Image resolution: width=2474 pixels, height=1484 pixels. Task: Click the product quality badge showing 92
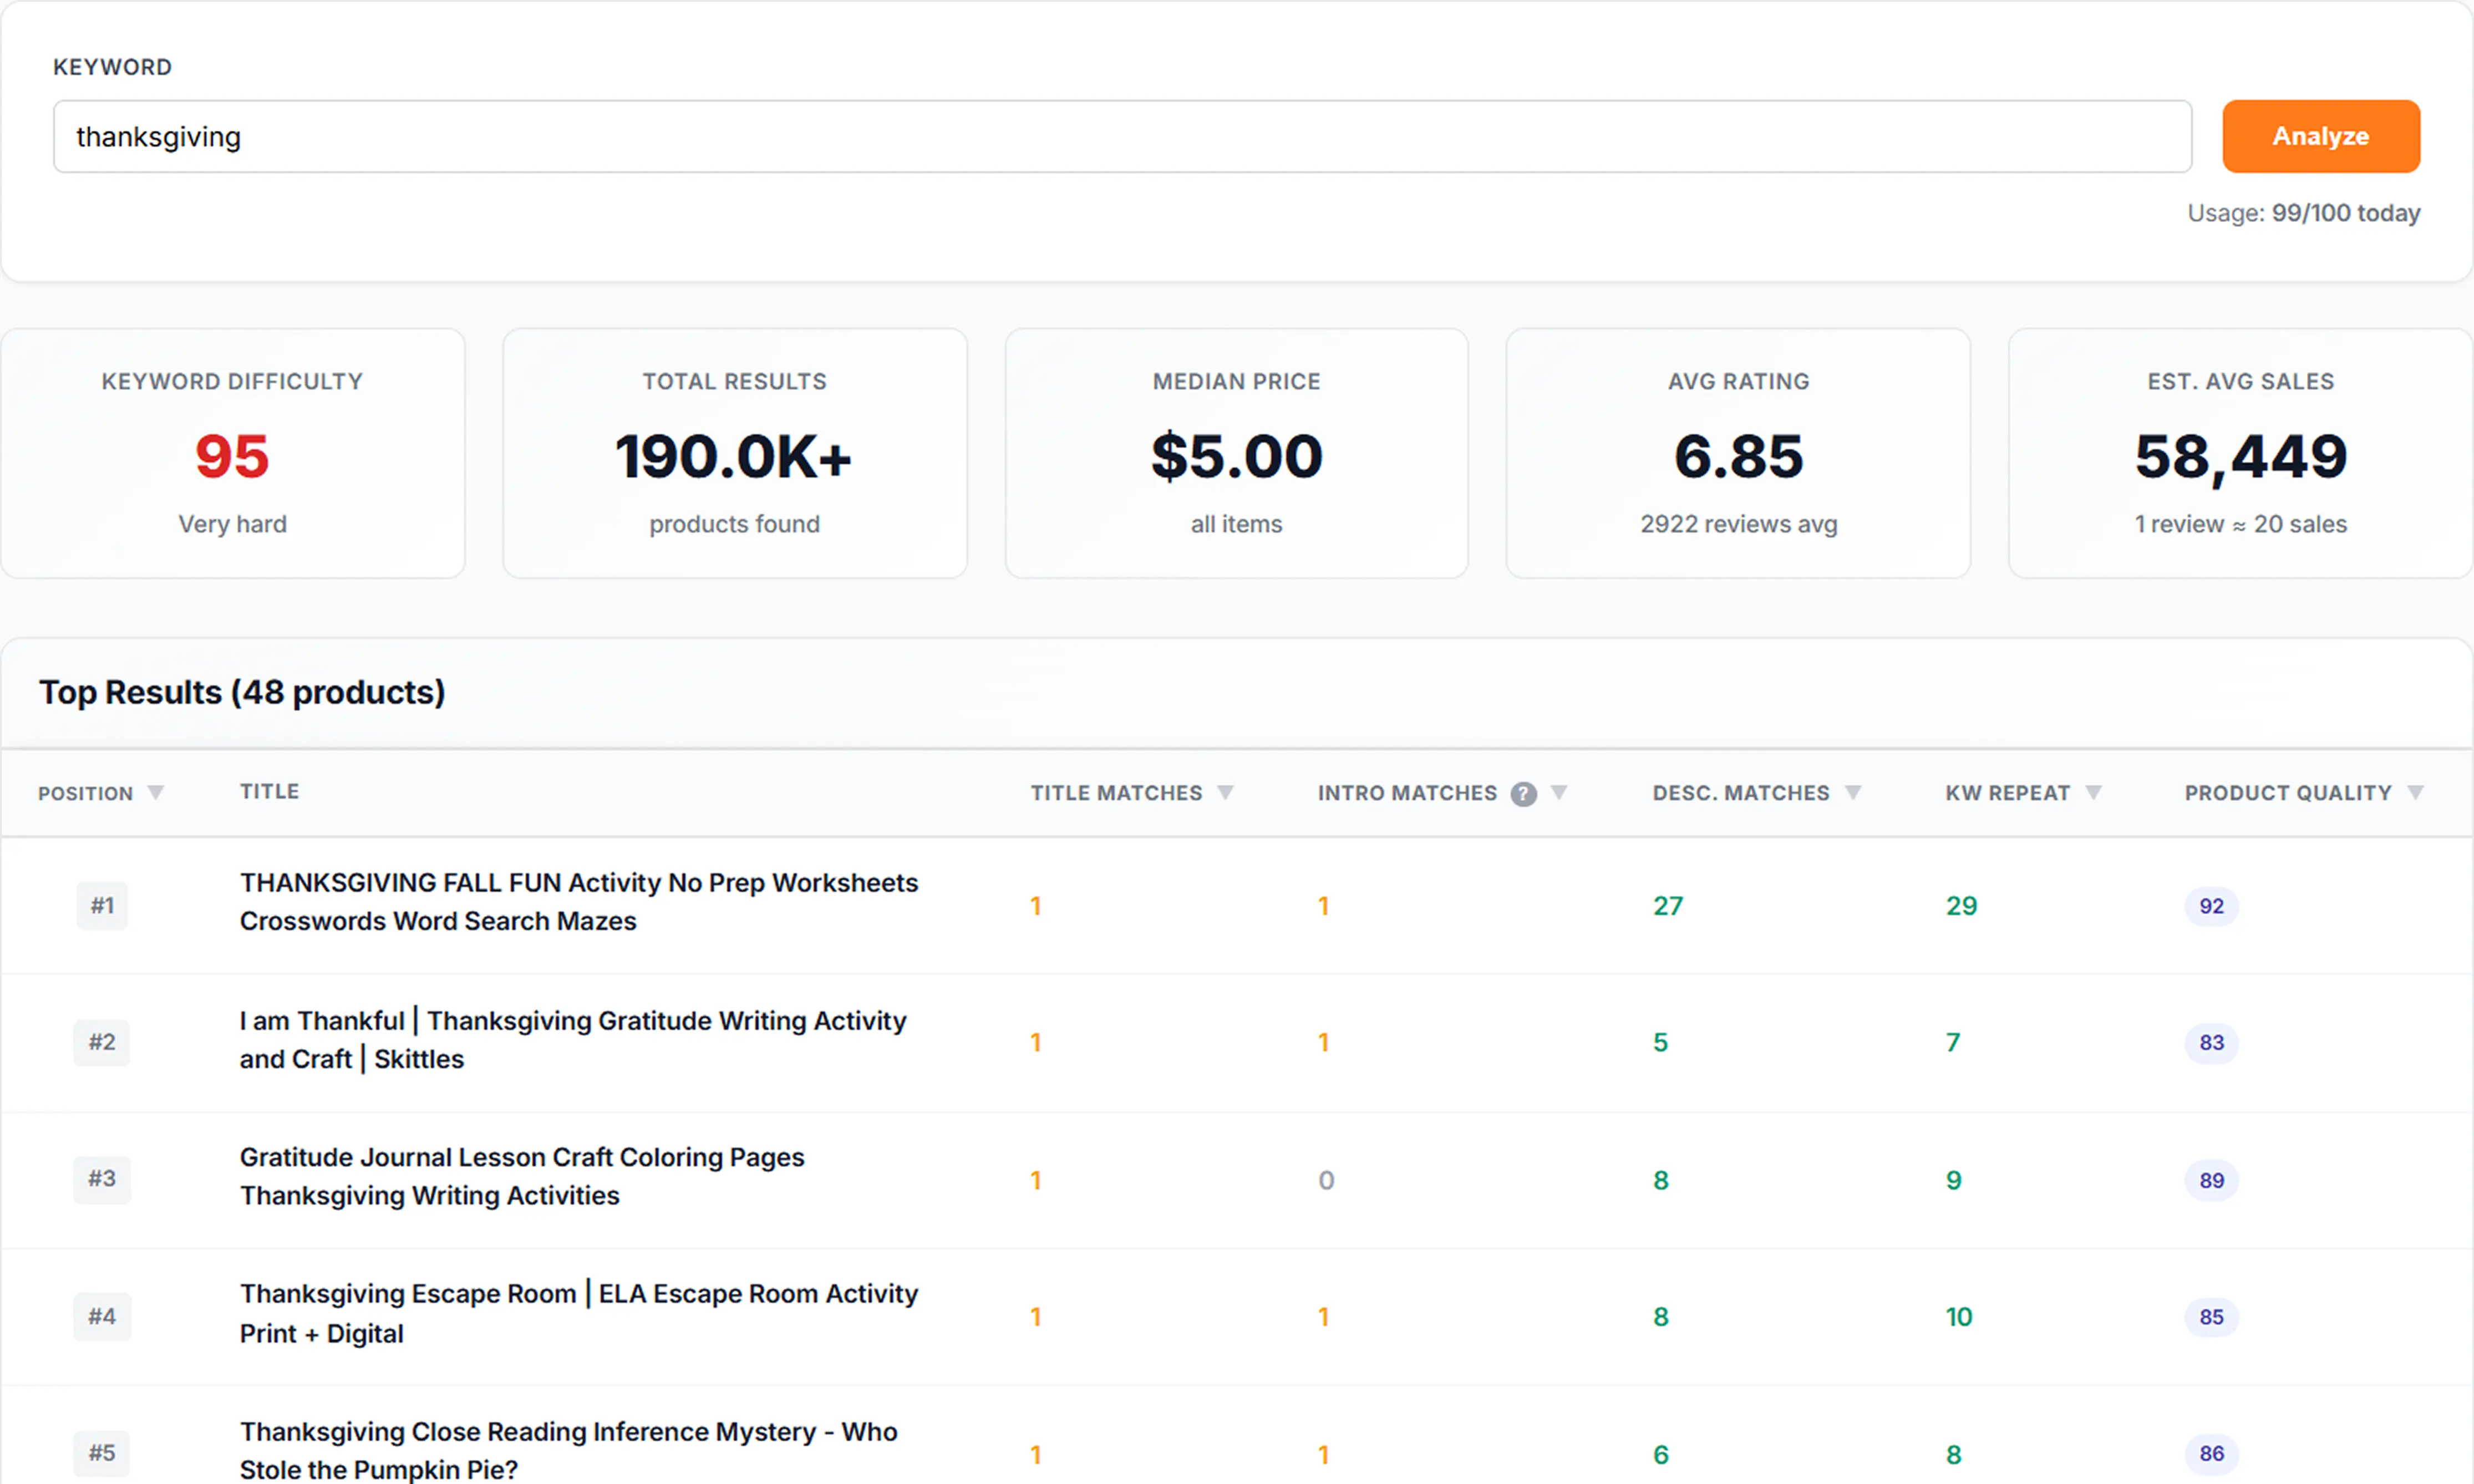click(2212, 906)
